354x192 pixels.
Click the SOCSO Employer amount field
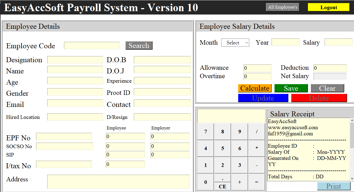[170, 146]
